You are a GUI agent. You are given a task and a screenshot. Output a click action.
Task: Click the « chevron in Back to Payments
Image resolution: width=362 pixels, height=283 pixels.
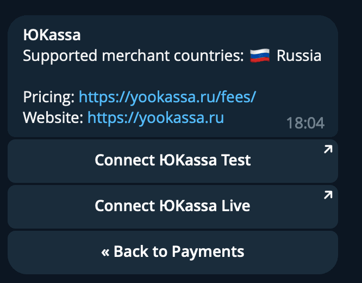(105, 251)
